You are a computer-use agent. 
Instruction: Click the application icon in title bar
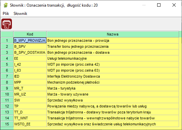(6, 5)
